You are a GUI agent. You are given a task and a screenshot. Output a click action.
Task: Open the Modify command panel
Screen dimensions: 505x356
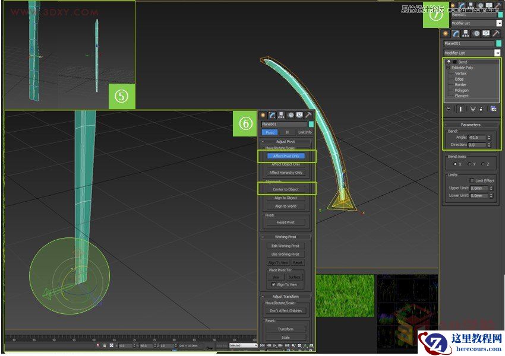coord(456,32)
